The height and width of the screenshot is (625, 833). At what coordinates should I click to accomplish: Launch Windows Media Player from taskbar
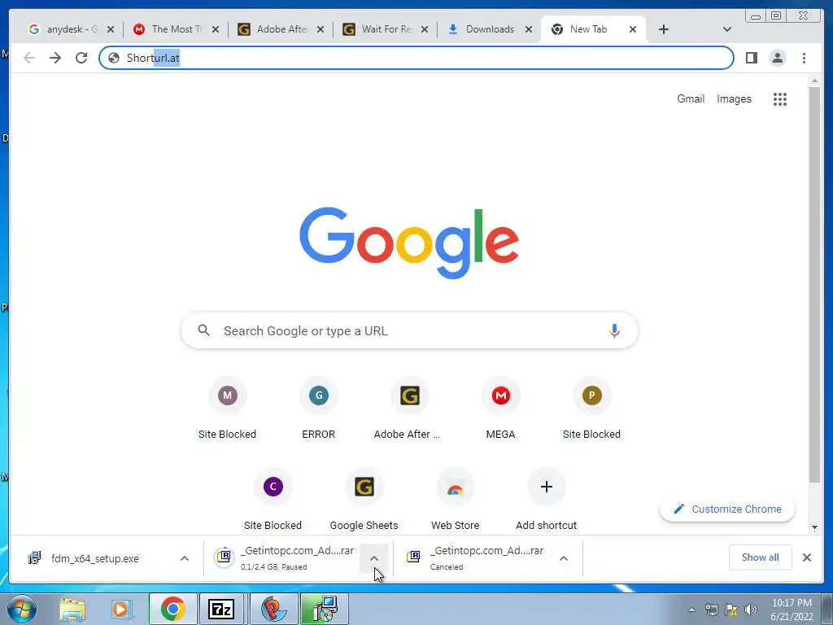pyautogui.click(x=120, y=609)
